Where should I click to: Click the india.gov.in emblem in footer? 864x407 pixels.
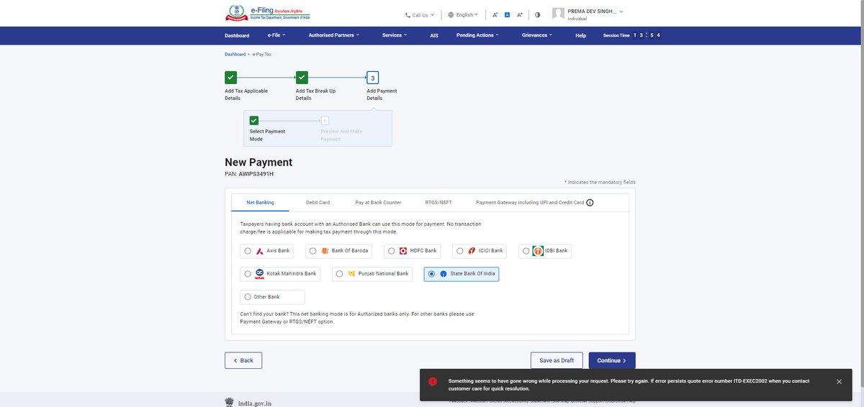click(x=229, y=403)
